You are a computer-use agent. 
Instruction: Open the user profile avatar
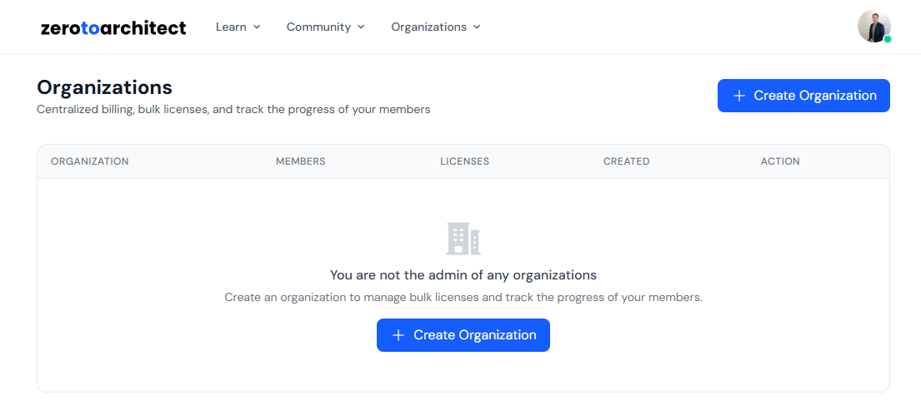coord(873,27)
